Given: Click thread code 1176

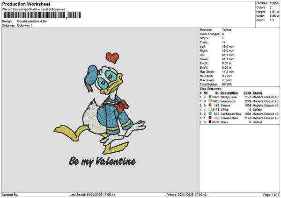Looking at the screenshot, I should [248, 97].
